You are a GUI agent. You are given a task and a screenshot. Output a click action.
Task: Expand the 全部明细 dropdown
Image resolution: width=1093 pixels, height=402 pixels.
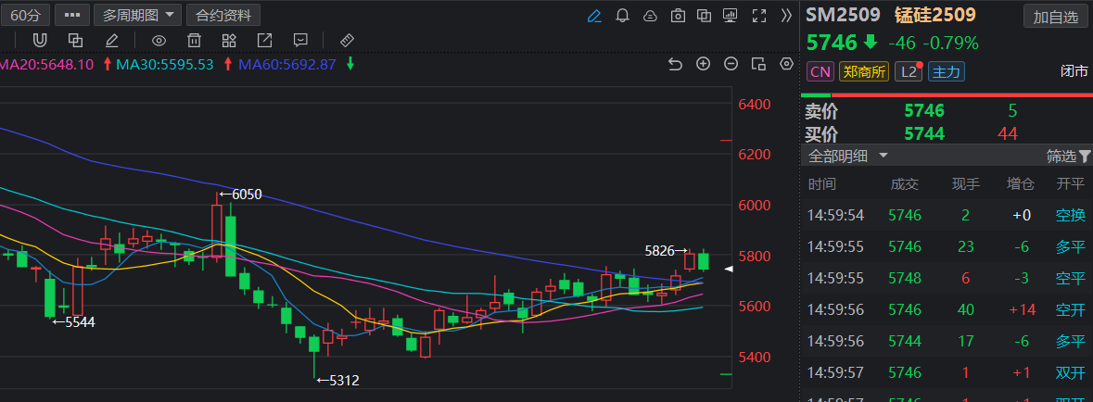(847, 156)
